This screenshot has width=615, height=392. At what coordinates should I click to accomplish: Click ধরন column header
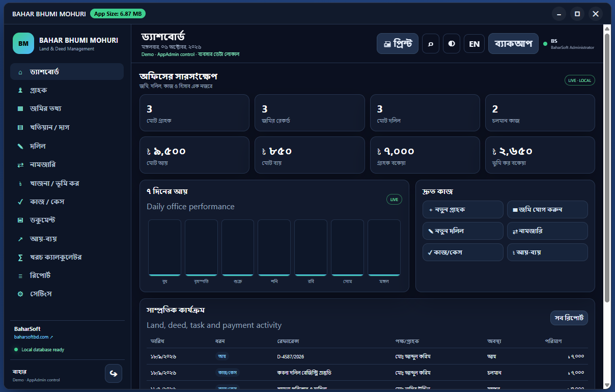tap(220, 341)
